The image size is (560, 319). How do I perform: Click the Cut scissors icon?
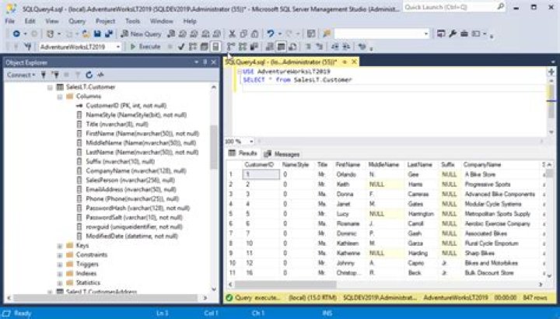click(x=233, y=34)
